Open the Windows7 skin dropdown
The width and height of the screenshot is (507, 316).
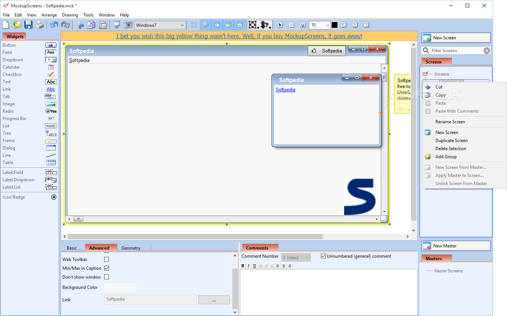click(160, 25)
